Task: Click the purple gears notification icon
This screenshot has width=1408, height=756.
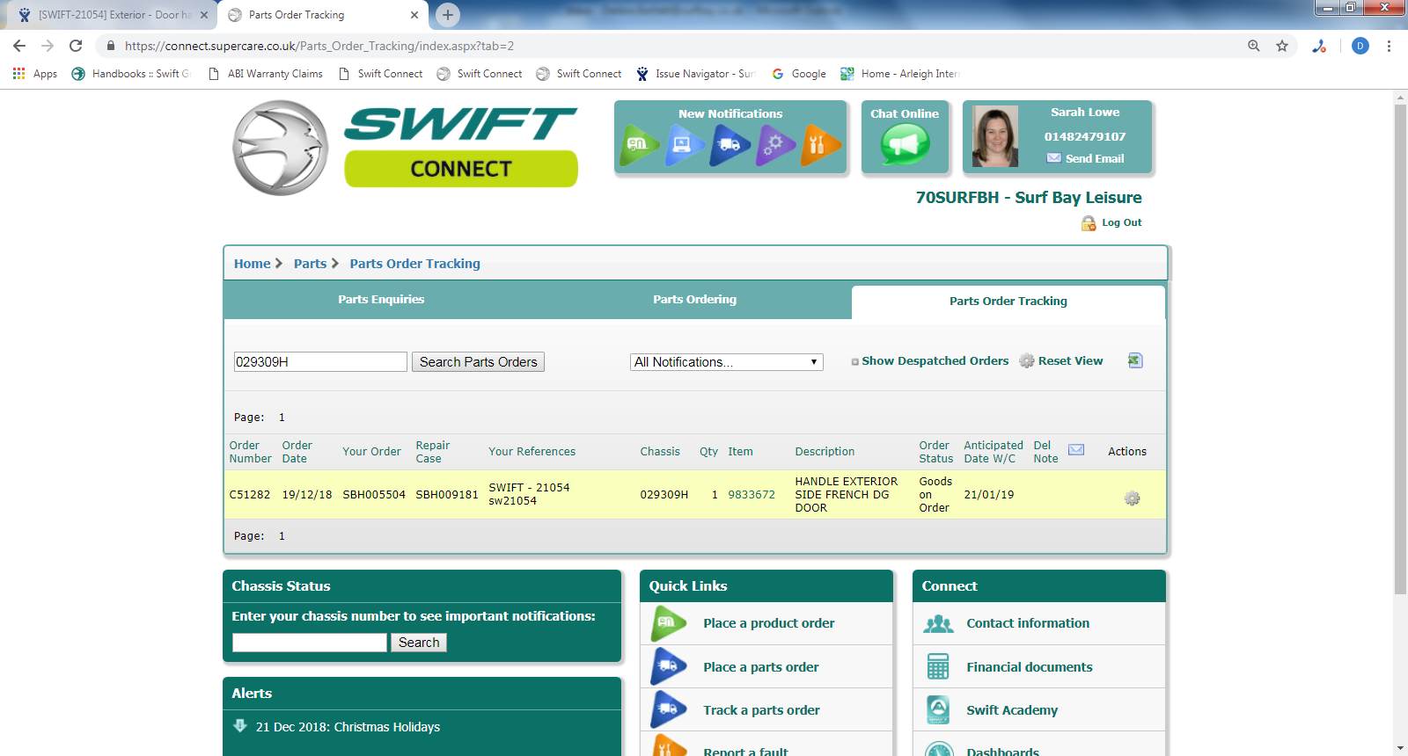Action: point(775,145)
